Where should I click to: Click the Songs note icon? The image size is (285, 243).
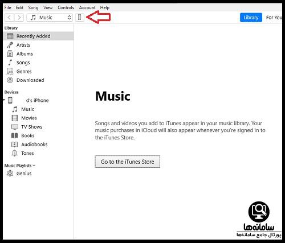click(x=10, y=63)
